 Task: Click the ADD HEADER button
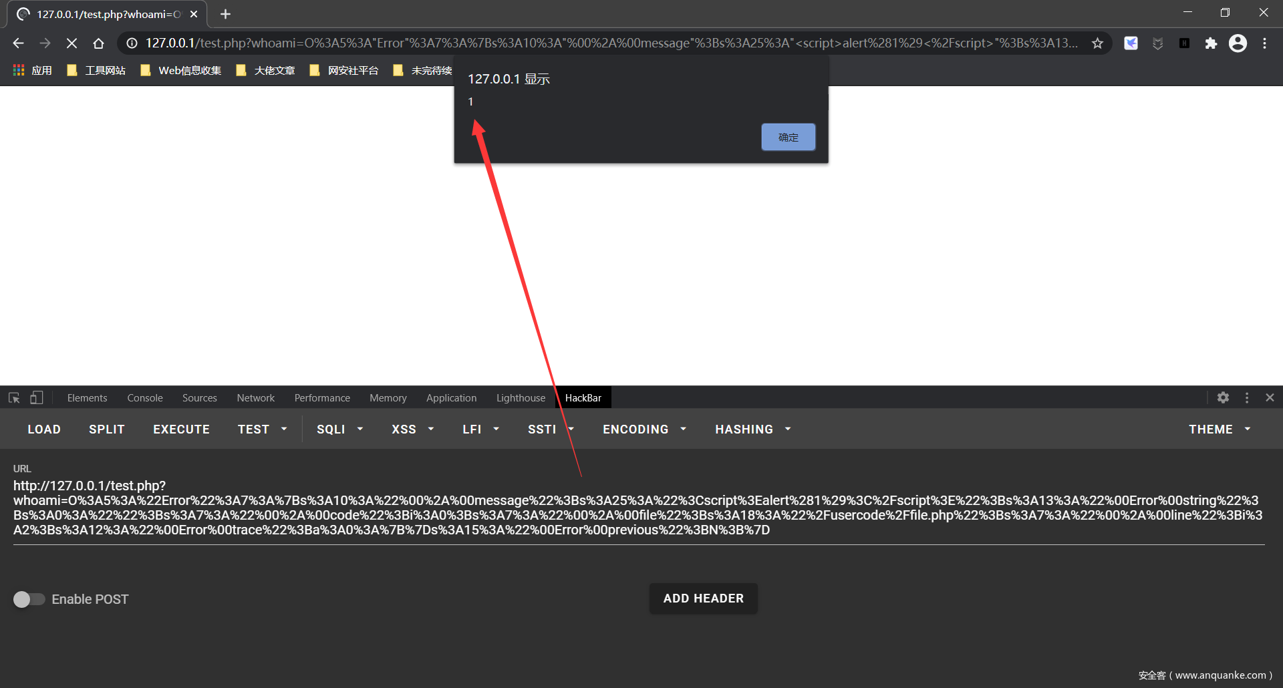pyautogui.click(x=703, y=598)
